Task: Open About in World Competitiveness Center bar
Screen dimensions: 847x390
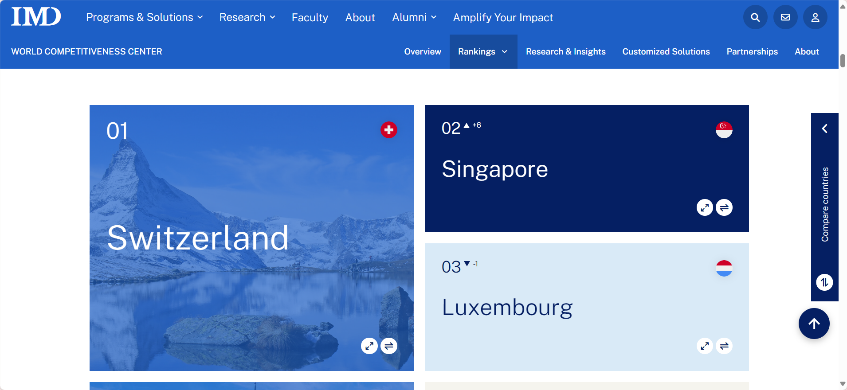Action: tap(807, 51)
